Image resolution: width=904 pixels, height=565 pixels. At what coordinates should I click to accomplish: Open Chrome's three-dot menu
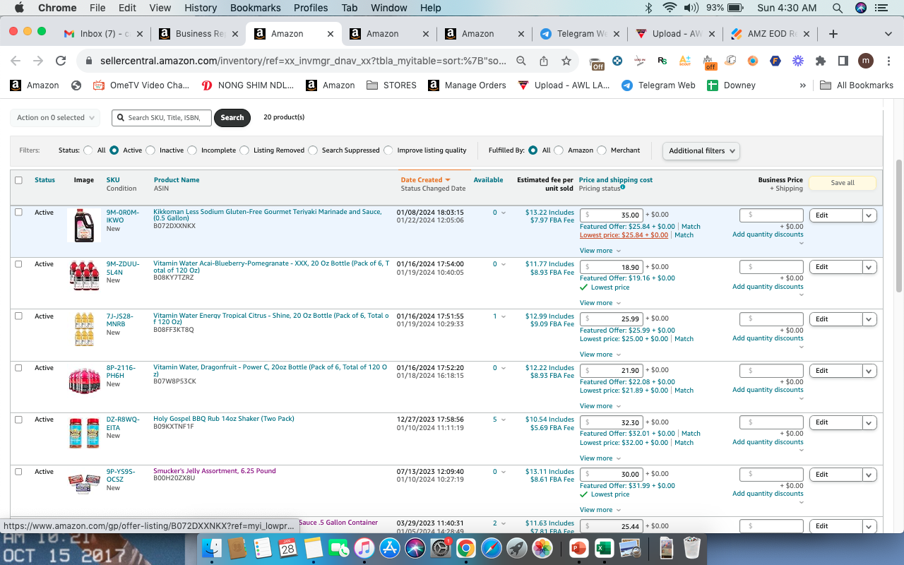click(x=888, y=61)
